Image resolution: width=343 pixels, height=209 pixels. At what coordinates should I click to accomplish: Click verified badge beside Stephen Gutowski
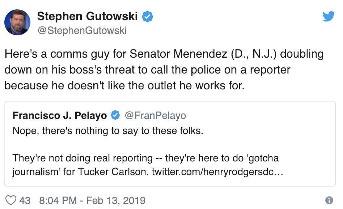(147, 16)
